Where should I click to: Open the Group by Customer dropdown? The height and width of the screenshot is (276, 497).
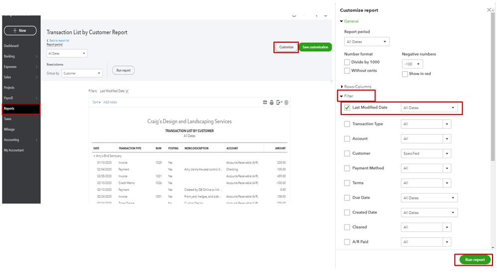click(82, 73)
